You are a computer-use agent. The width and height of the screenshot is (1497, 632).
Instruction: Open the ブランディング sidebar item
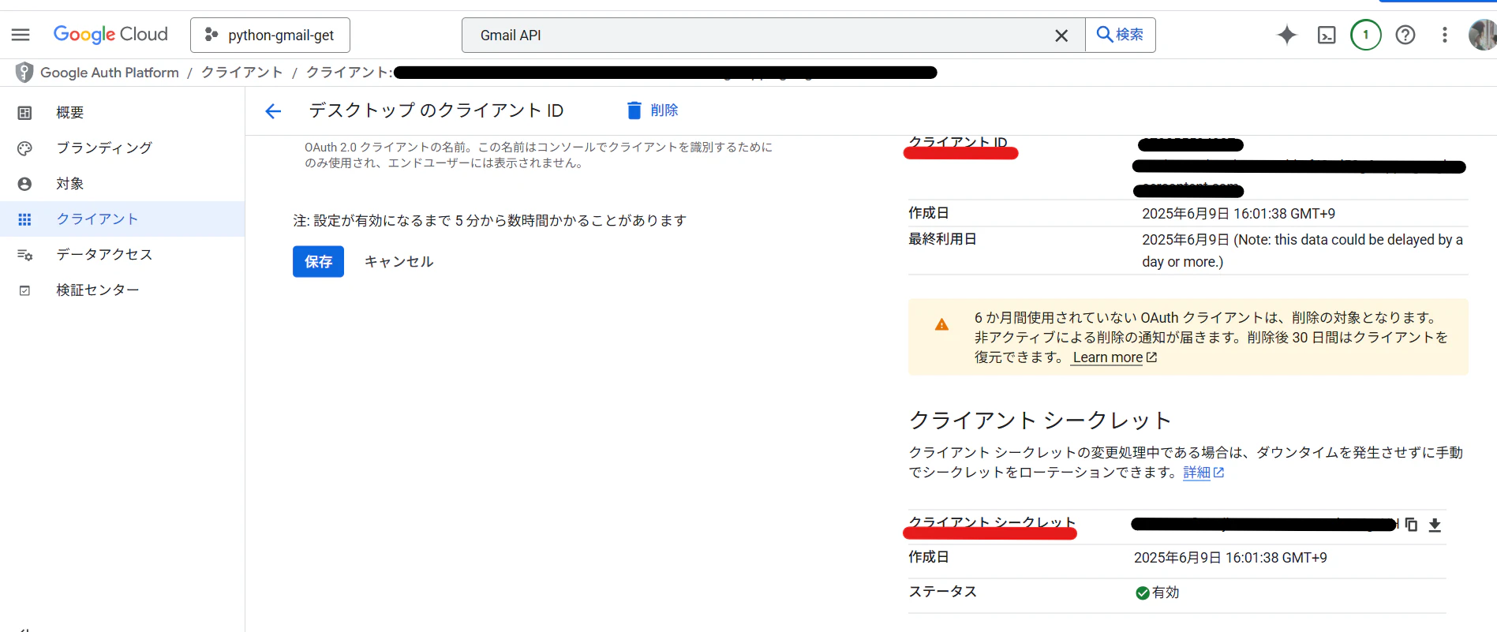(x=122, y=148)
